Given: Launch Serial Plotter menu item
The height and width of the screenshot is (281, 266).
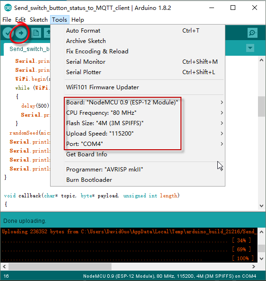Looking at the screenshot, I should point(137,72).
